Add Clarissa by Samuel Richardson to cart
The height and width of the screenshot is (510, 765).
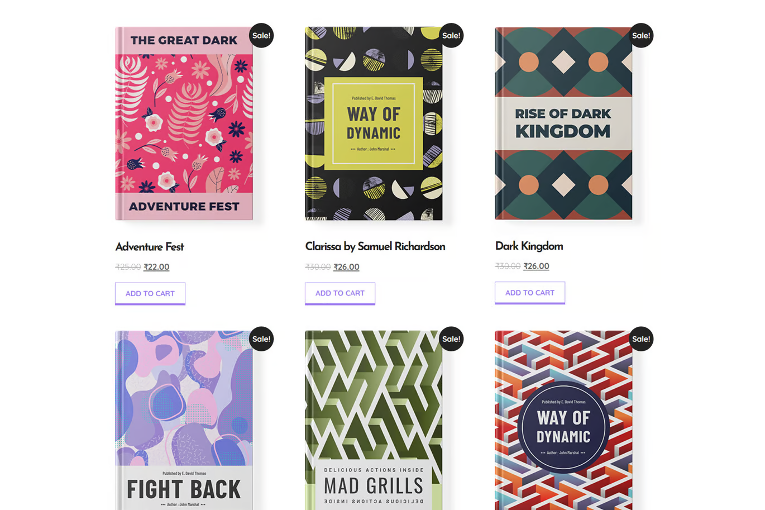click(x=340, y=293)
